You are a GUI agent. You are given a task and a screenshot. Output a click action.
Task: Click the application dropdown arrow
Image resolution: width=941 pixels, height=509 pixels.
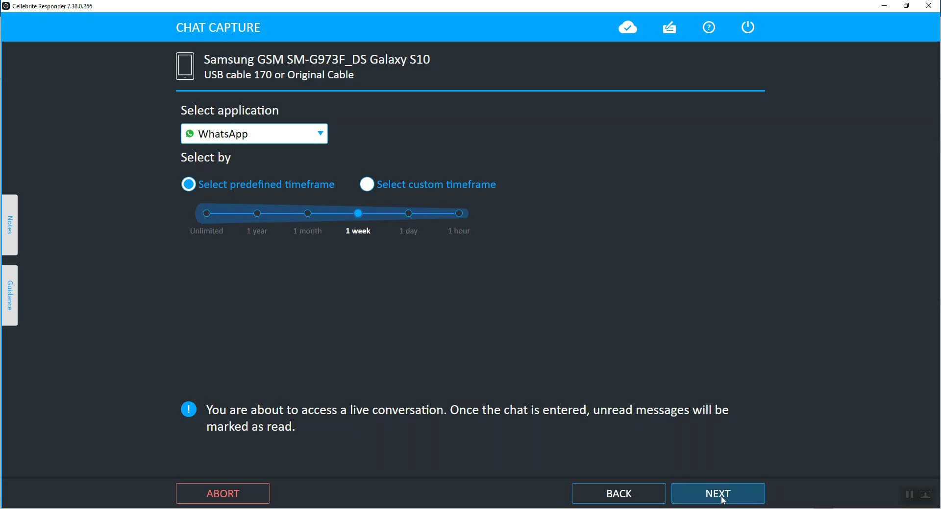click(x=320, y=133)
